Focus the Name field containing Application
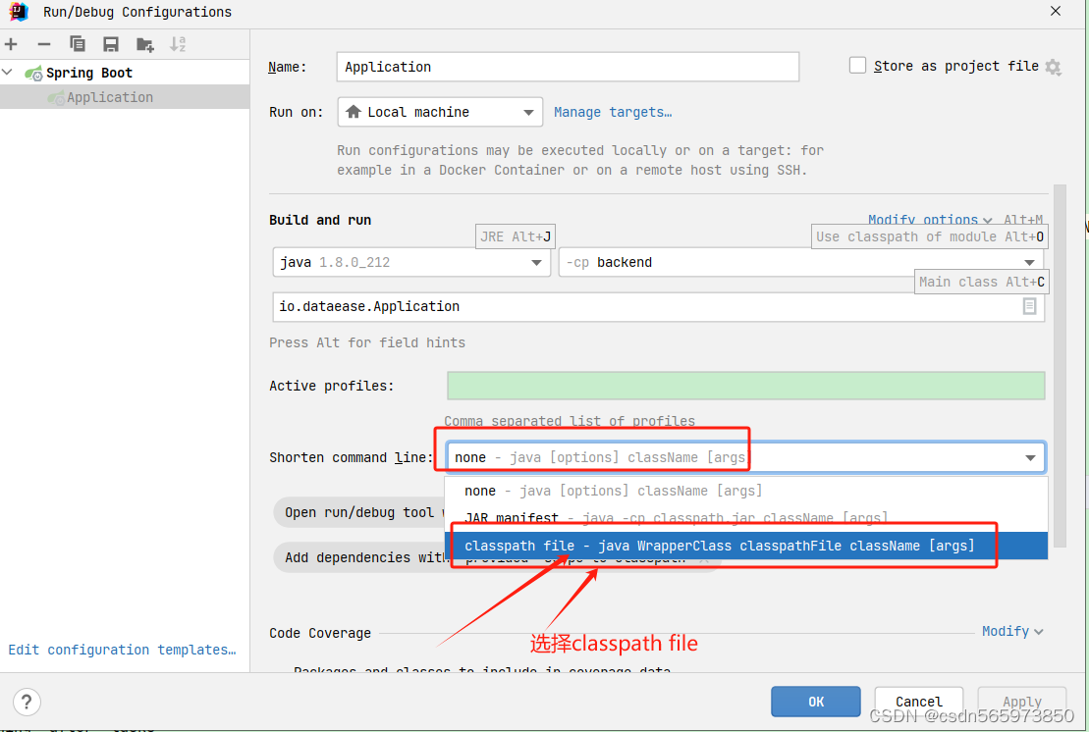 point(568,67)
